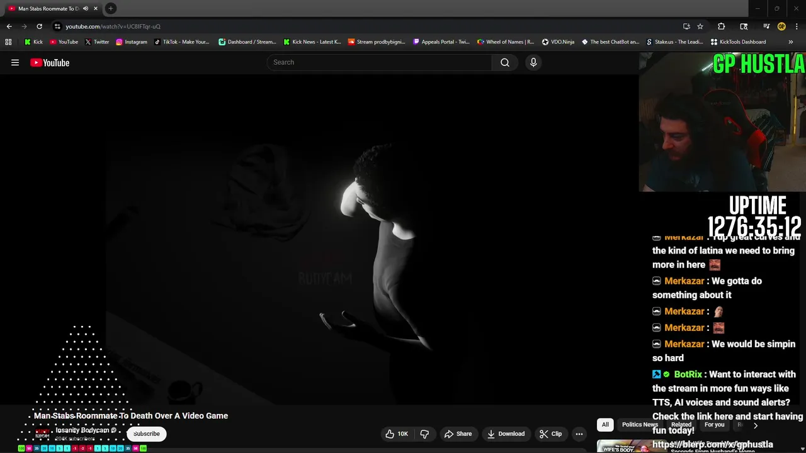
Task: Reload the page with refresh icon
Action: (x=39, y=26)
